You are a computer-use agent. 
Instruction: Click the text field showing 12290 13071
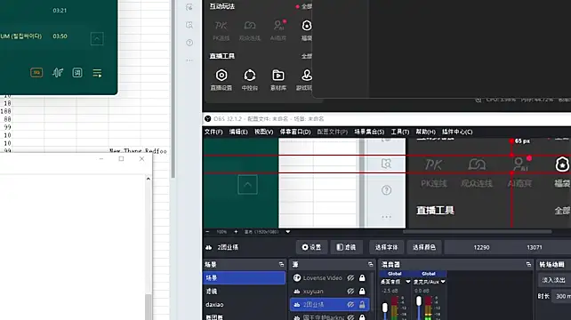point(508,247)
